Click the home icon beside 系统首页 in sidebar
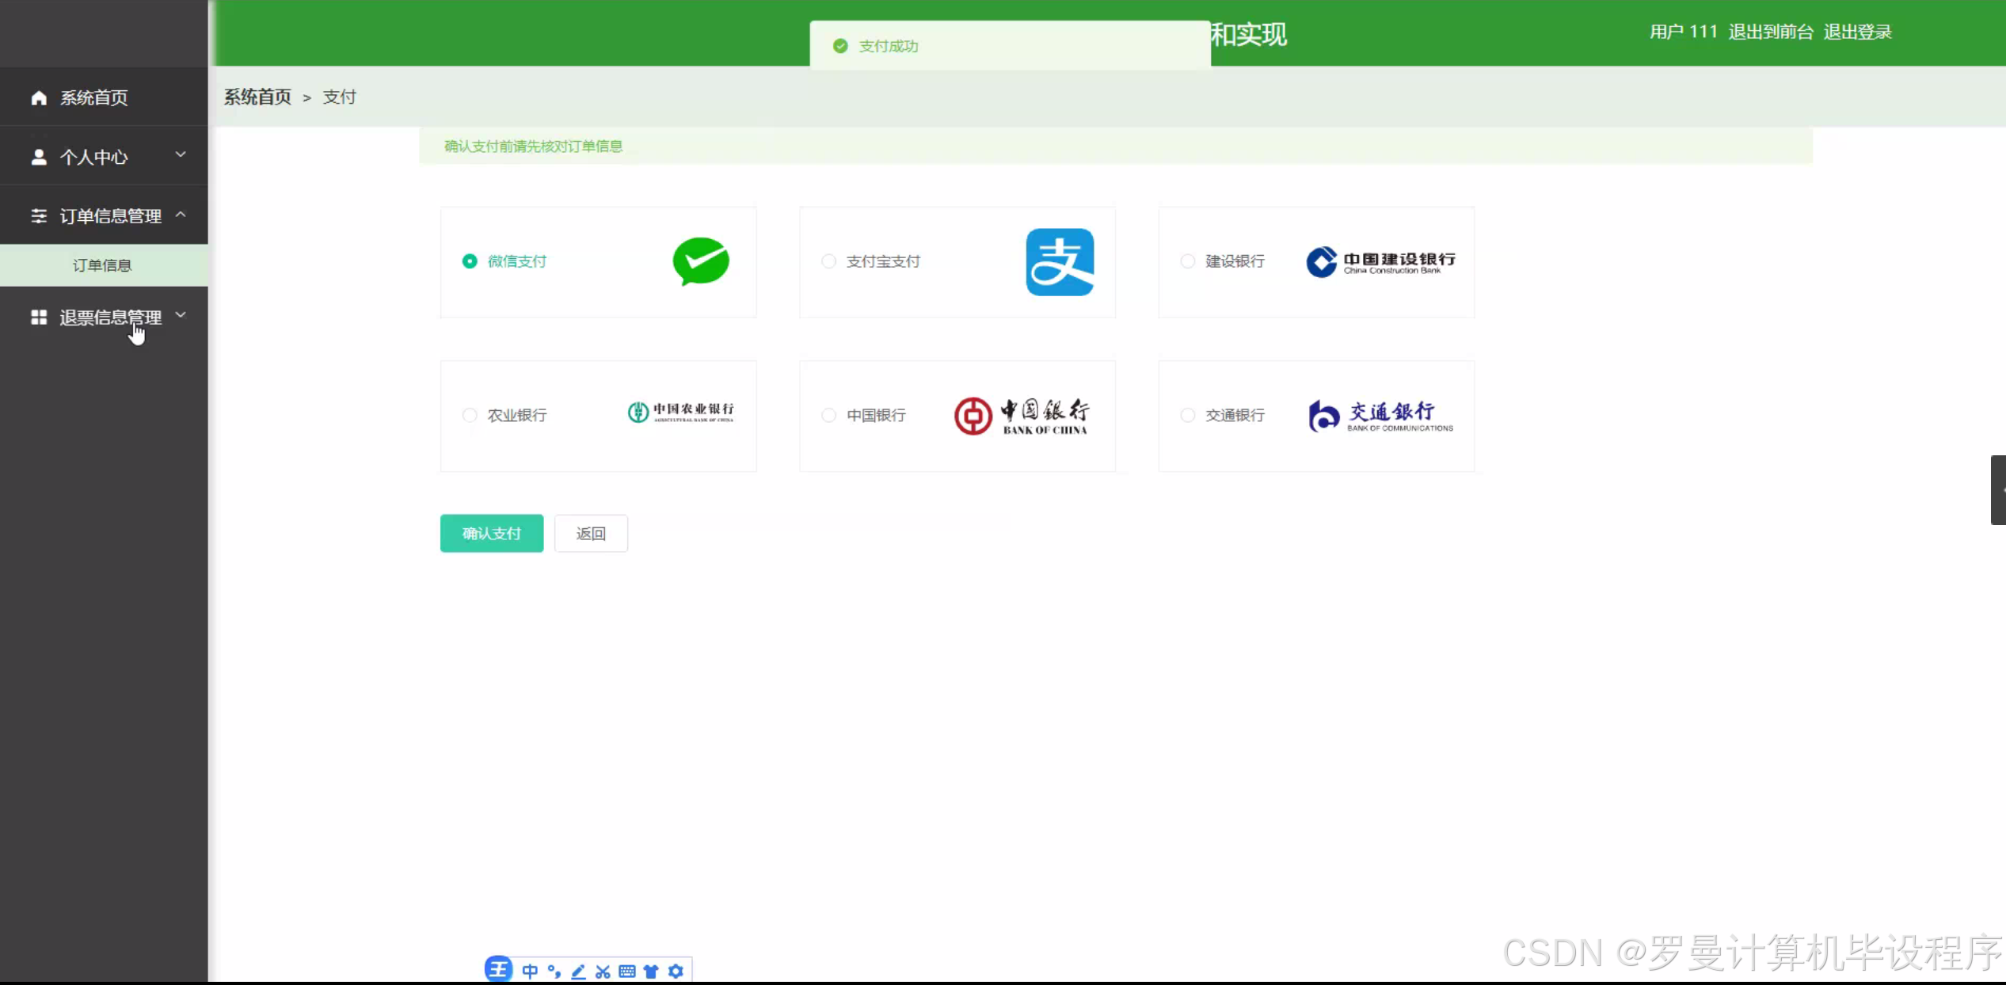Screen dimensions: 2006x985 pos(39,97)
